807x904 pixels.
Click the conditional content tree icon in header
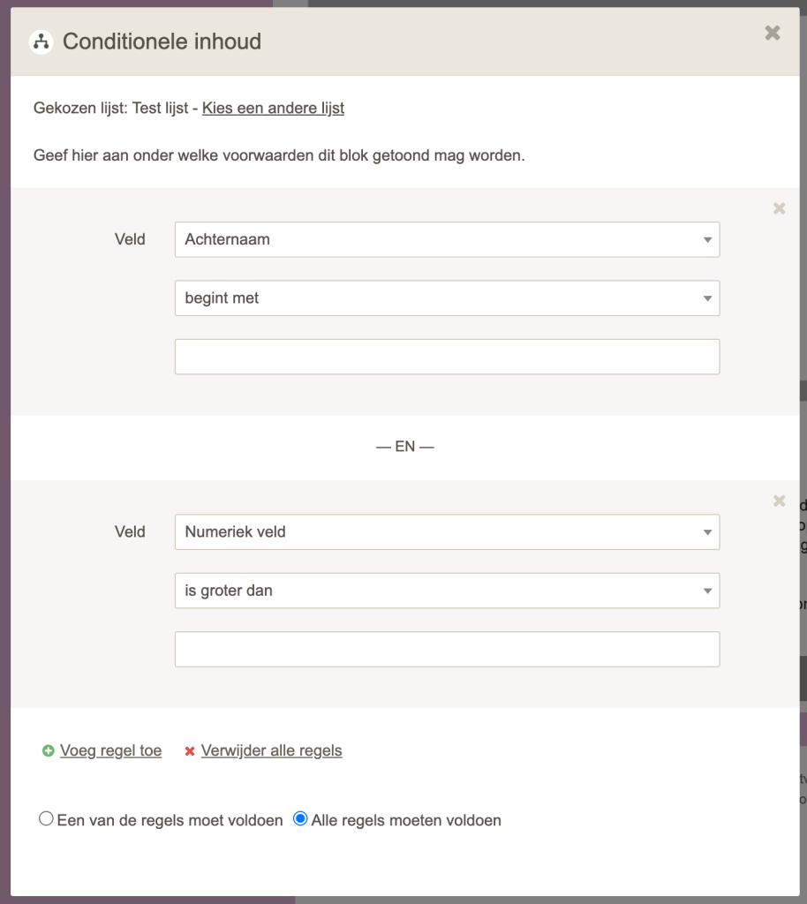click(41, 41)
